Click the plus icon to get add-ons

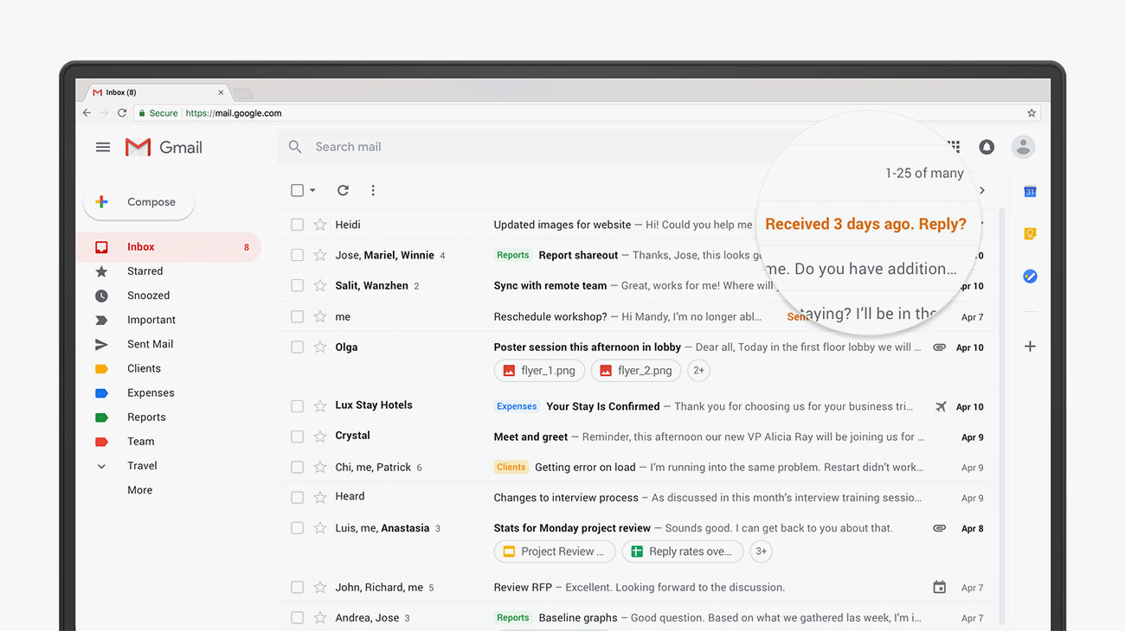(x=1030, y=347)
